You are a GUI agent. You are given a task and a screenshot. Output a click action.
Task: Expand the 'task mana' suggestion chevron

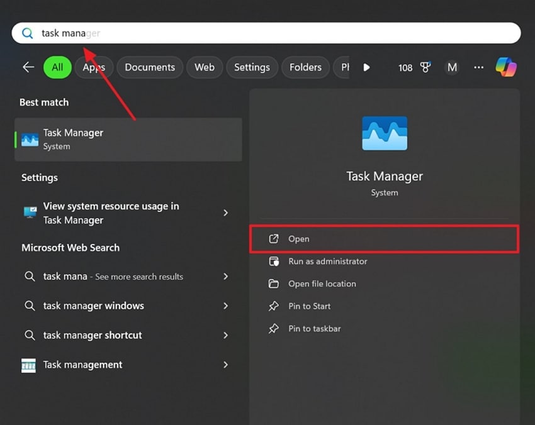pos(225,277)
